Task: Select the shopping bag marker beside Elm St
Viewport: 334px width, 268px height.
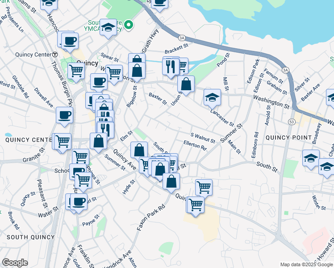Action: pyautogui.click(x=99, y=141)
